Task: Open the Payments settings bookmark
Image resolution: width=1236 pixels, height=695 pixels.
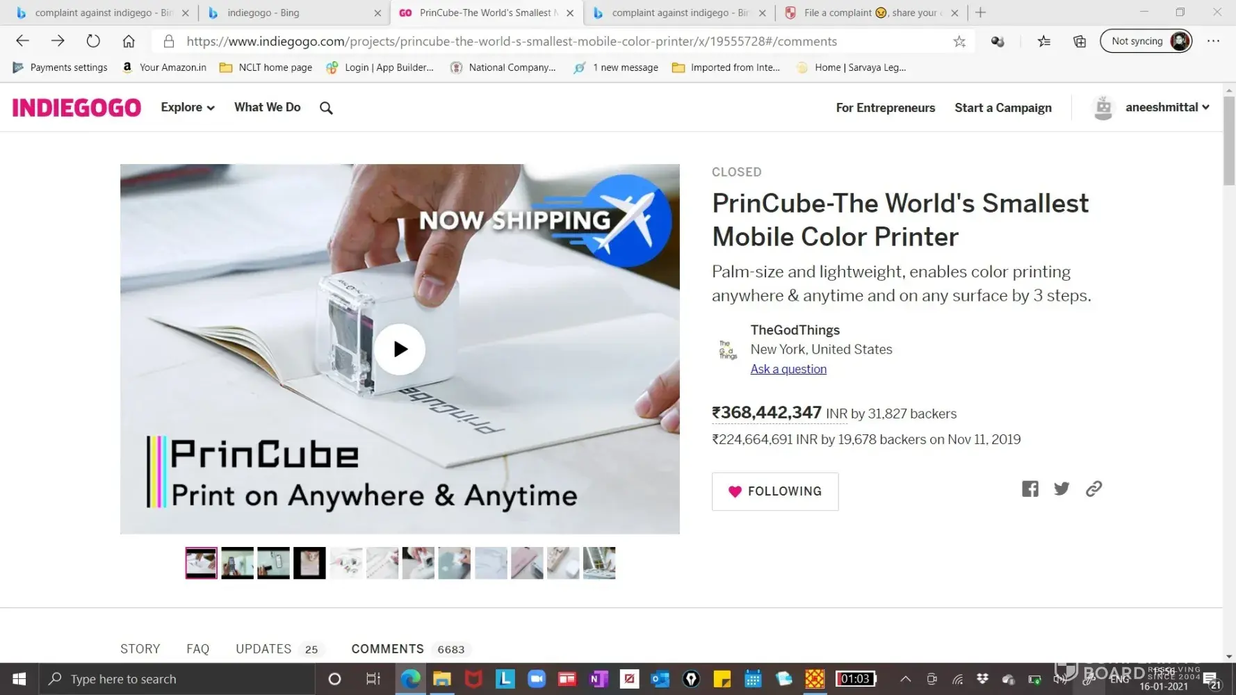Action: click(x=60, y=67)
